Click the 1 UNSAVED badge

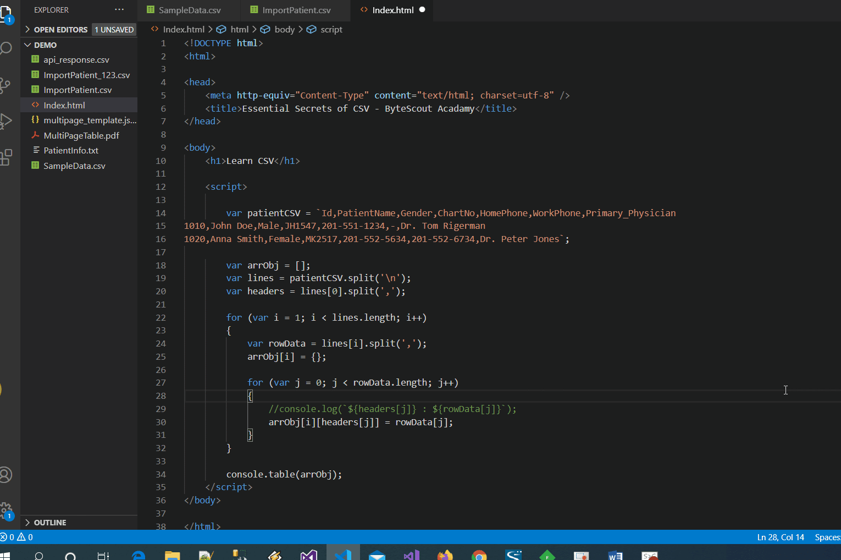pyautogui.click(x=114, y=30)
